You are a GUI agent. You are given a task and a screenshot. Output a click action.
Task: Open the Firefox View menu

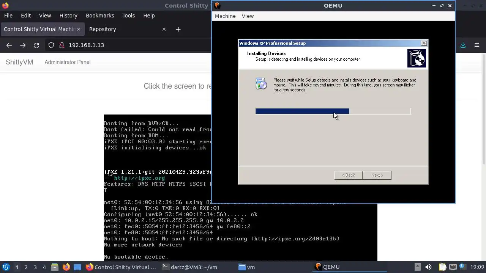click(x=45, y=16)
